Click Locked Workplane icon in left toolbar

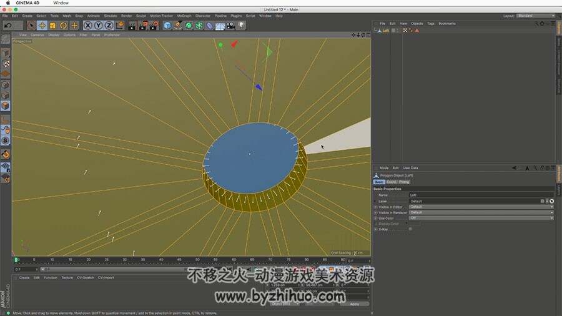(x=6, y=167)
